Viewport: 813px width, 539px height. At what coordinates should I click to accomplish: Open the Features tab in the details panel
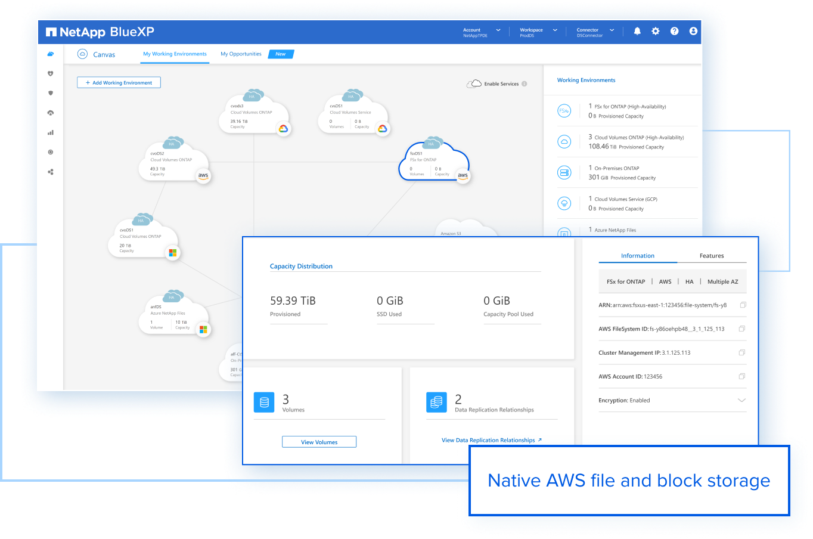tap(711, 256)
